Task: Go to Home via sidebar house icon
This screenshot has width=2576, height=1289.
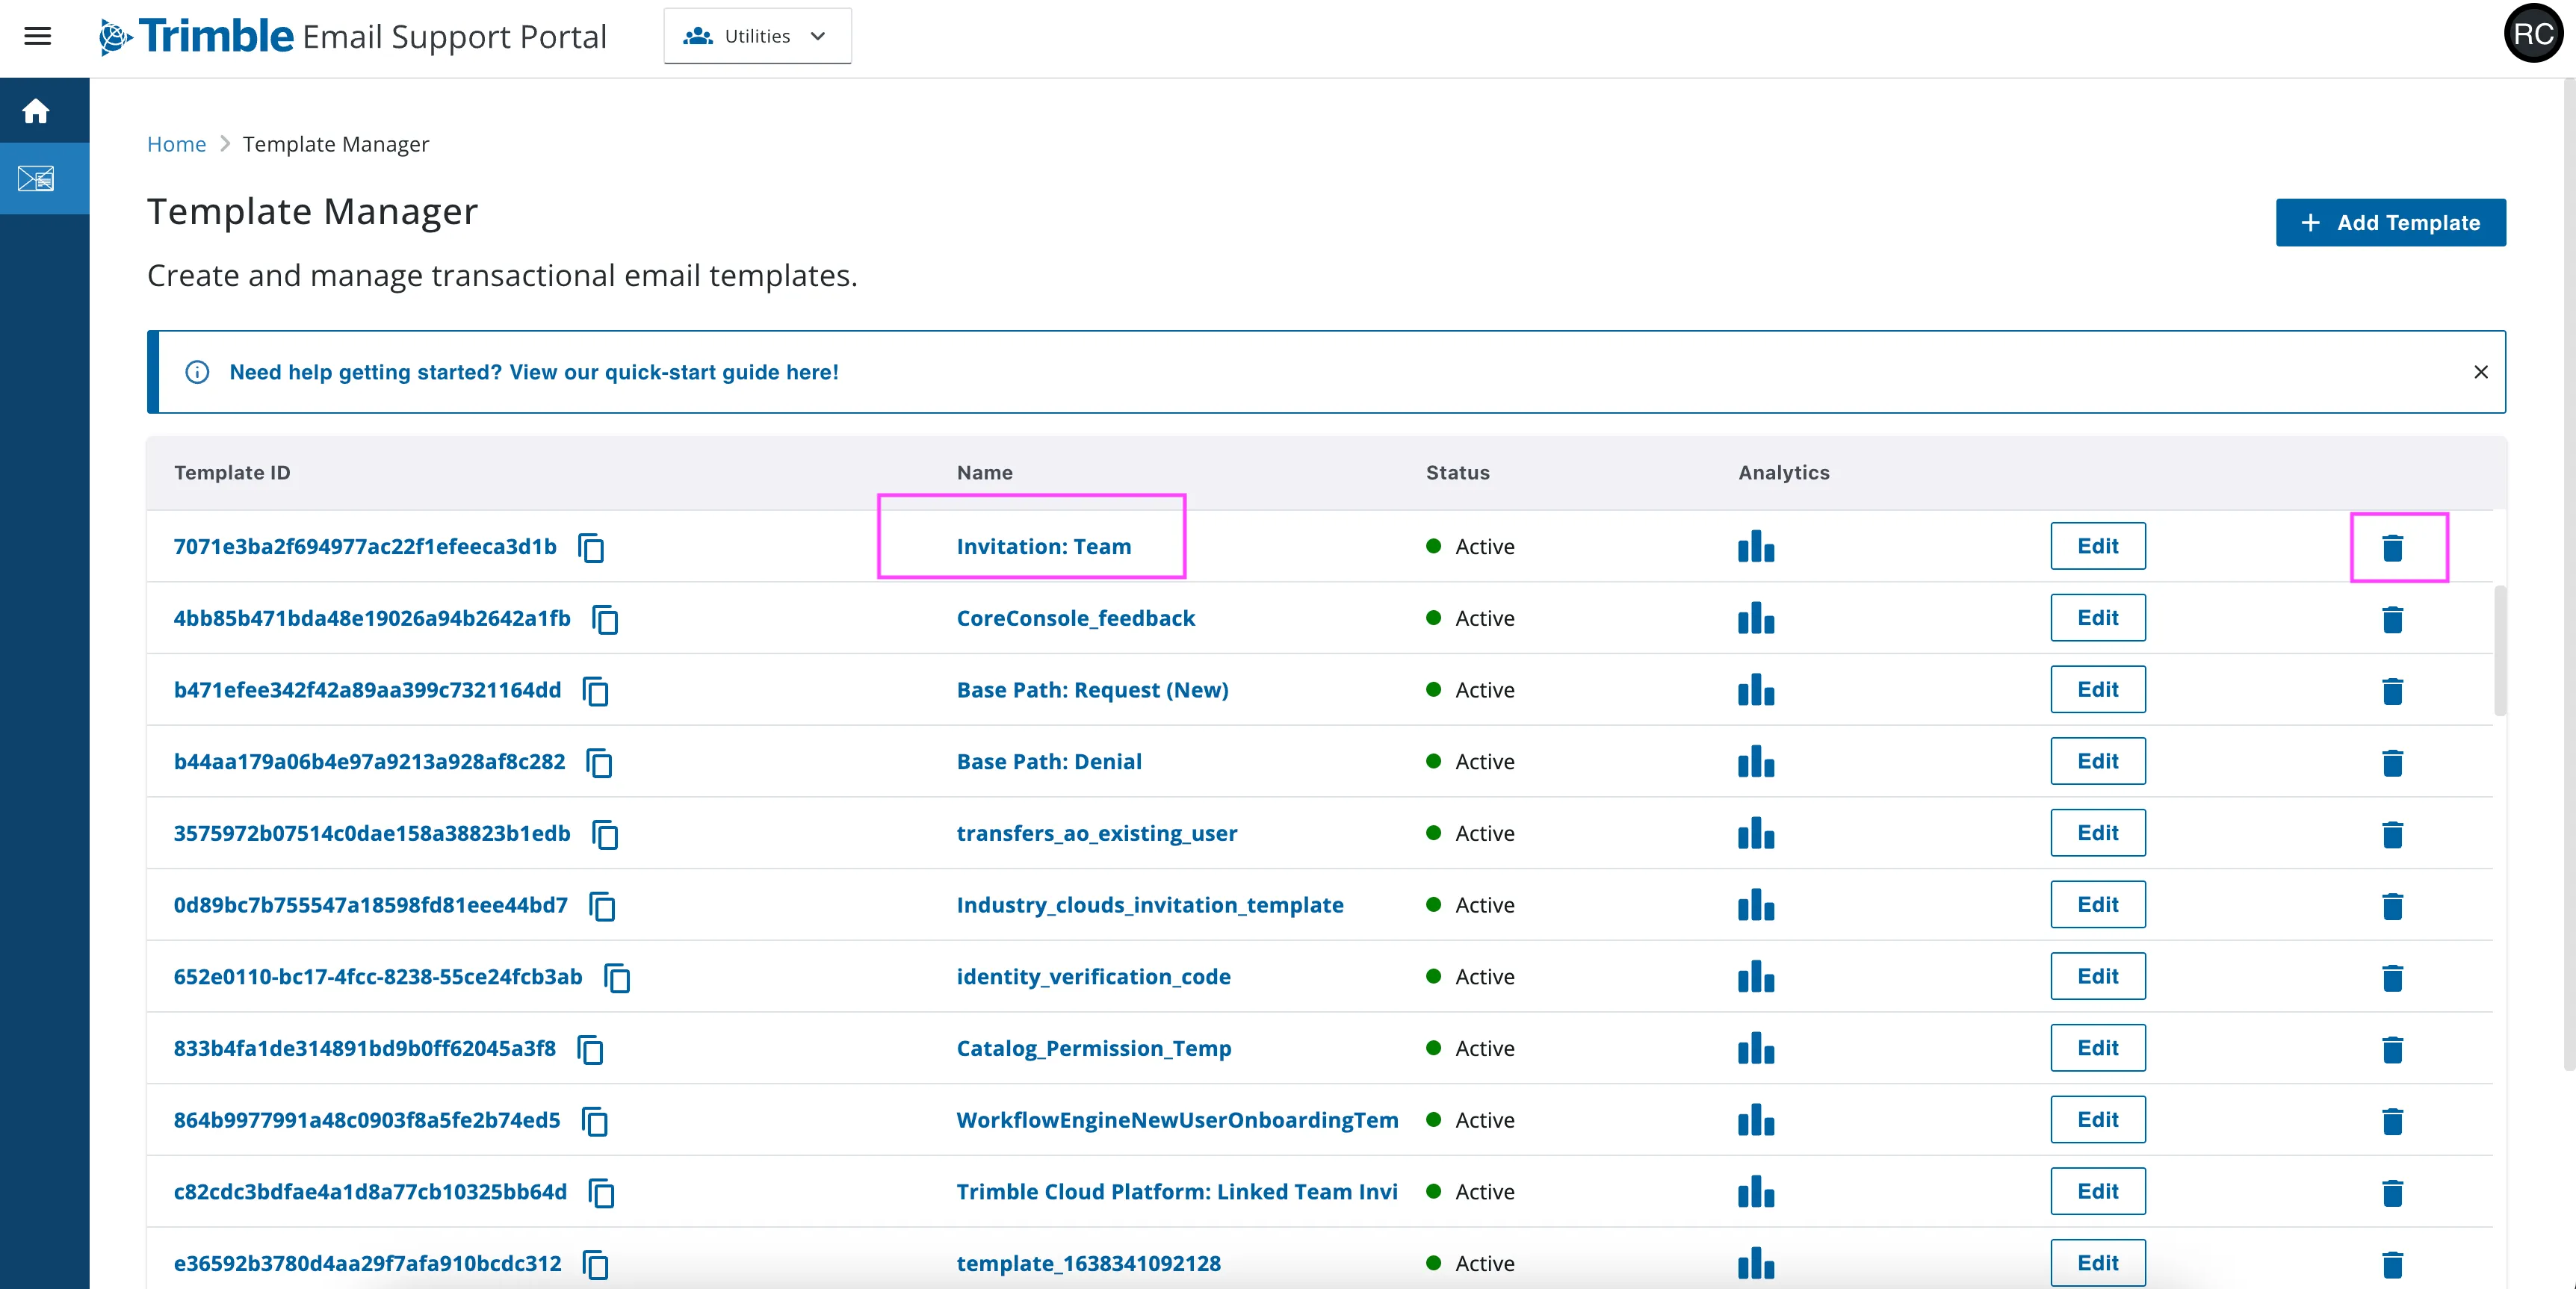Action: pos(36,111)
